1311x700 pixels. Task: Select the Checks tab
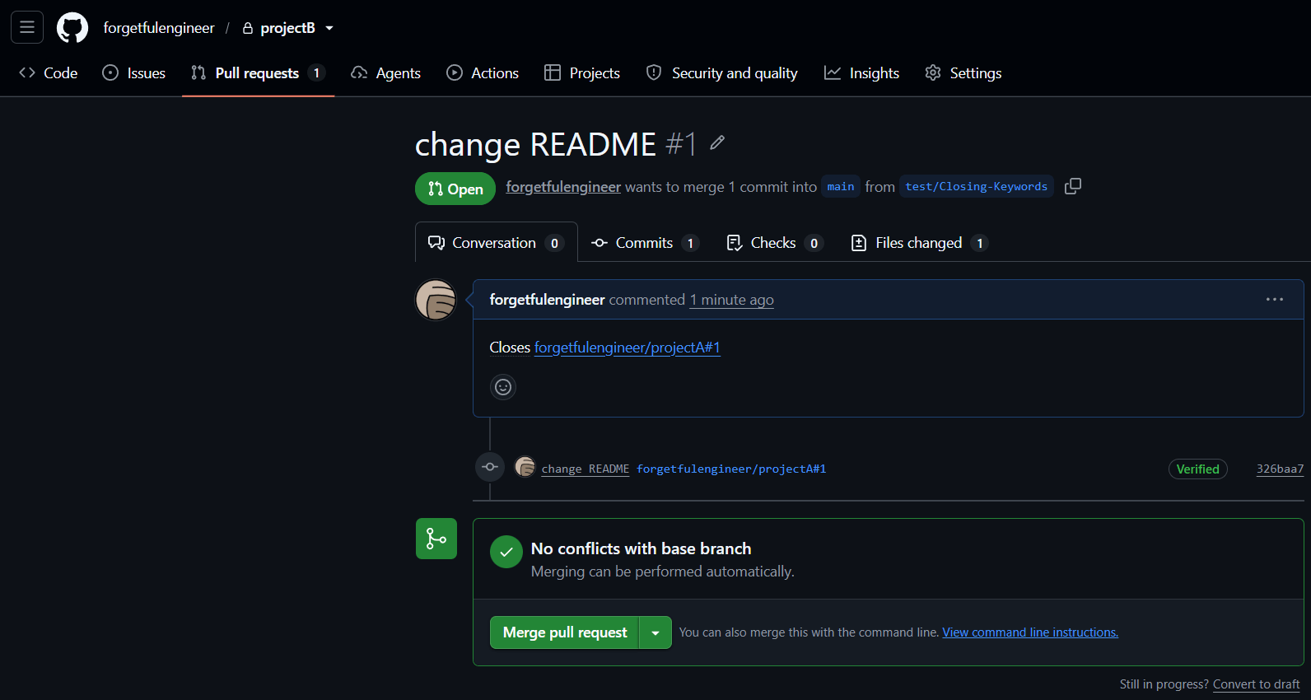coord(774,243)
